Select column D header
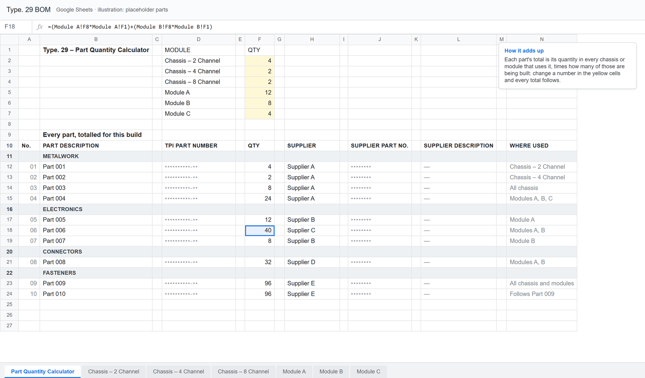This screenshot has height=378, width=645. coord(199,39)
